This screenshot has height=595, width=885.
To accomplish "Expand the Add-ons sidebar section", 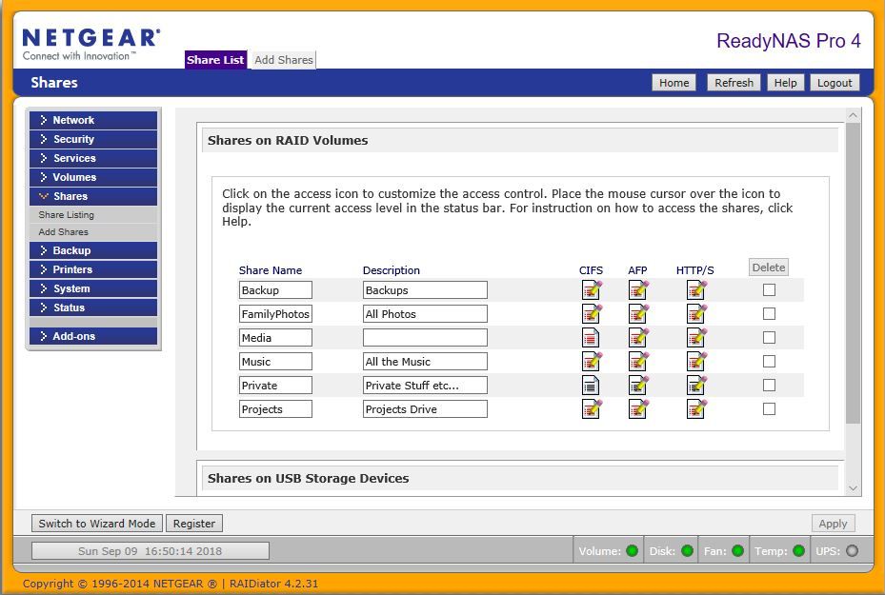I will tap(92, 336).
